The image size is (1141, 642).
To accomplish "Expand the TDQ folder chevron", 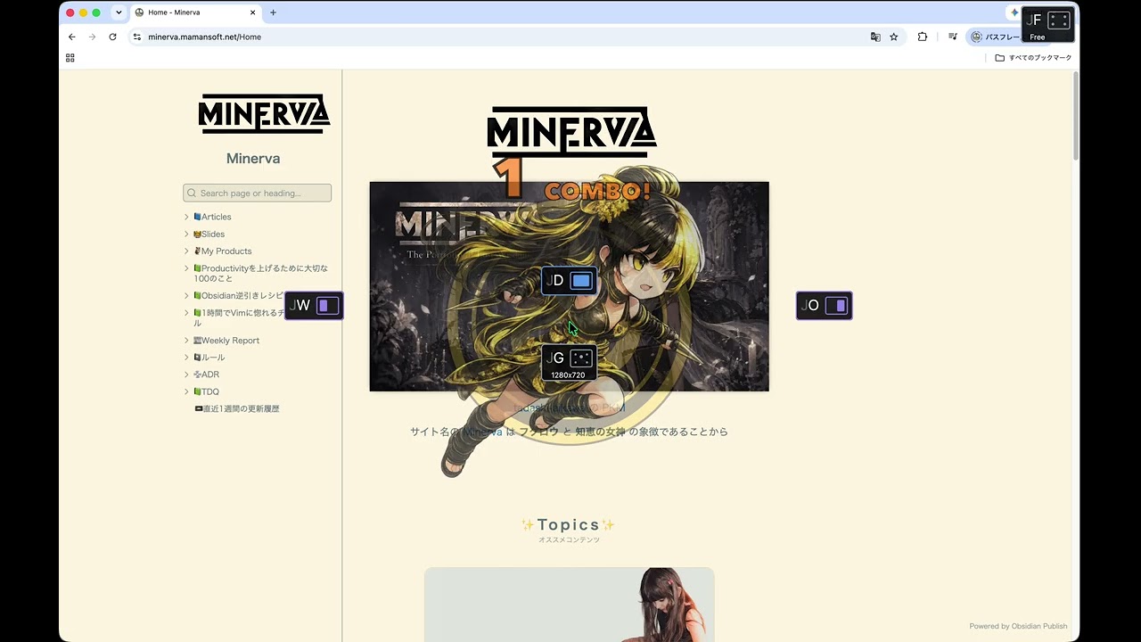I will click(x=186, y=391).
